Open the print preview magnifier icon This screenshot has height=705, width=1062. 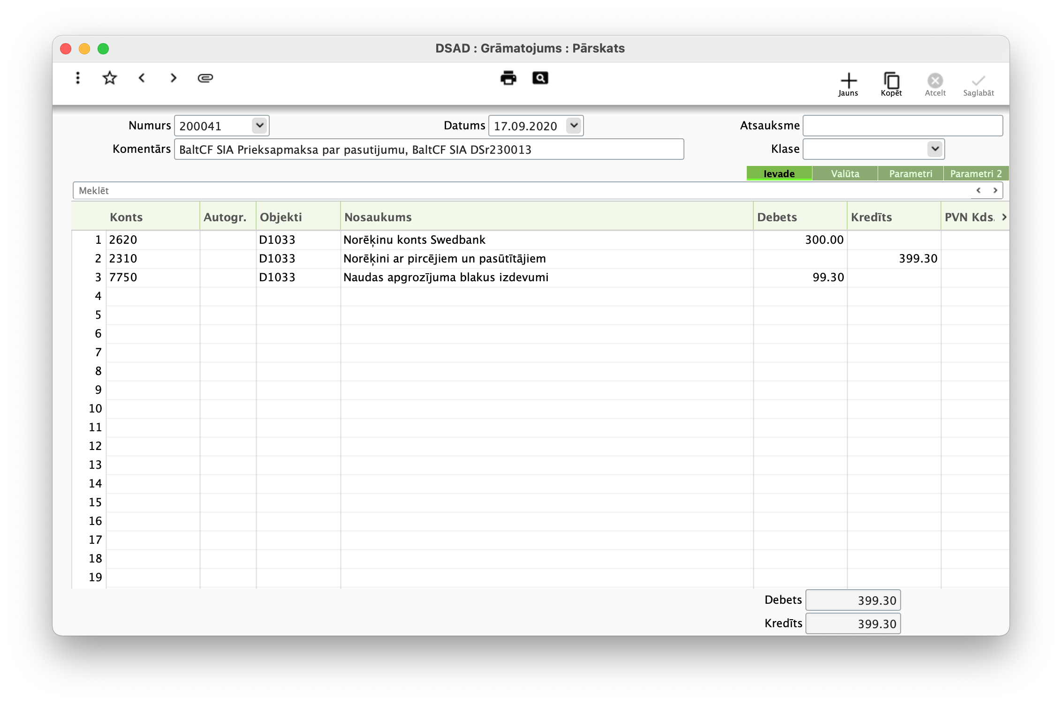tap(540, 78)
